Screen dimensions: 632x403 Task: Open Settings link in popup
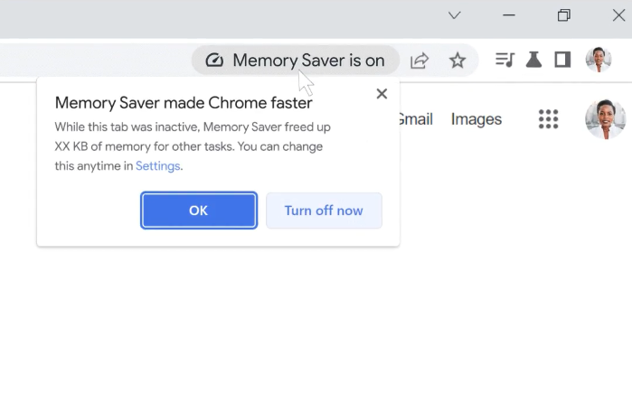click(157, 166)
